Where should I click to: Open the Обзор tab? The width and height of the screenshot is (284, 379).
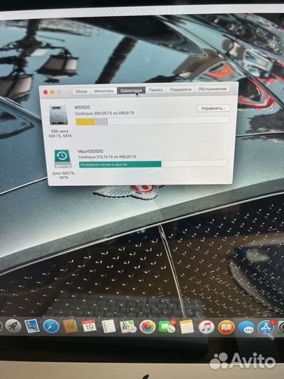pos(81,92)
